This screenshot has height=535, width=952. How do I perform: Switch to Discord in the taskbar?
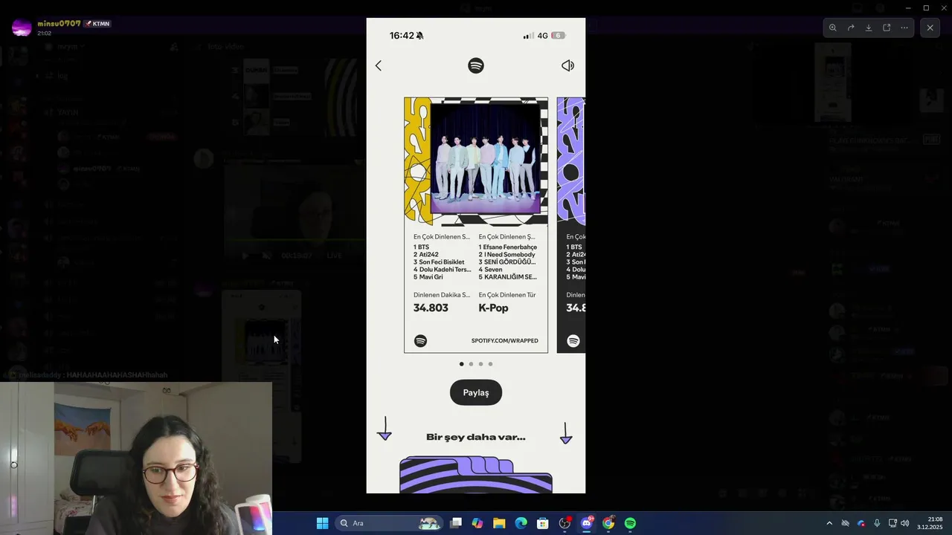[587, 523]
